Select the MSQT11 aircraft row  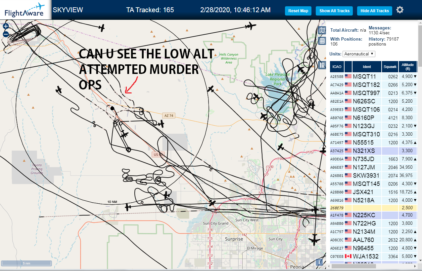[x=373, y=77]
